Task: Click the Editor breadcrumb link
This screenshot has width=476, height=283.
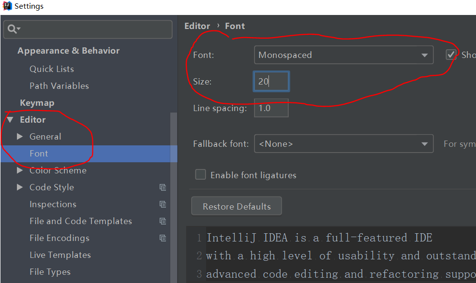Action: (x=197, y=26)
